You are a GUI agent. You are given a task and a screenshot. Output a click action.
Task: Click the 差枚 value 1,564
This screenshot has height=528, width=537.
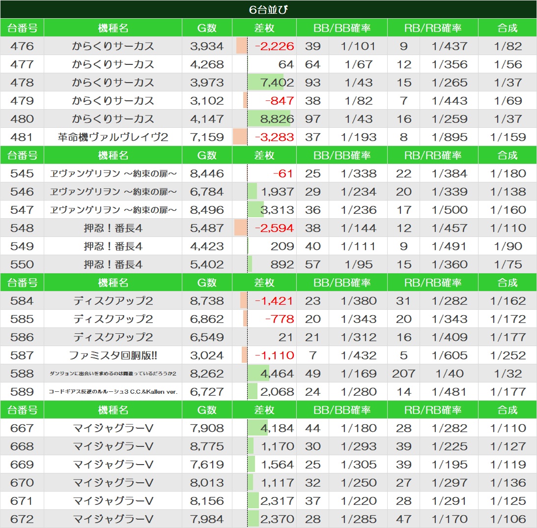(278, 464)
